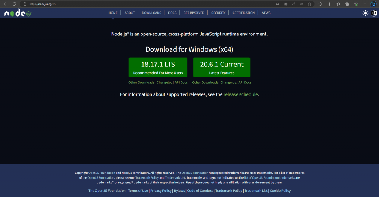The width and height of the screenshot is (379, 197).
Task: Open Trademark List link in copyright paragraph
Action: pos(175,177)
